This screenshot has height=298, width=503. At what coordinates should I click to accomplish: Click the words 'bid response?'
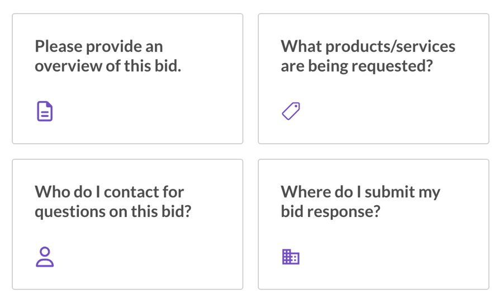[330, 211]
